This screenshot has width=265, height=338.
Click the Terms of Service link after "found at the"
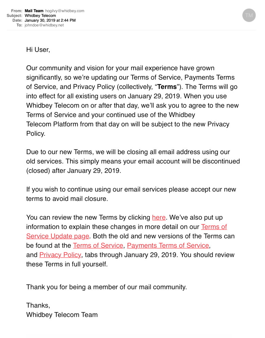pos(98,245)
